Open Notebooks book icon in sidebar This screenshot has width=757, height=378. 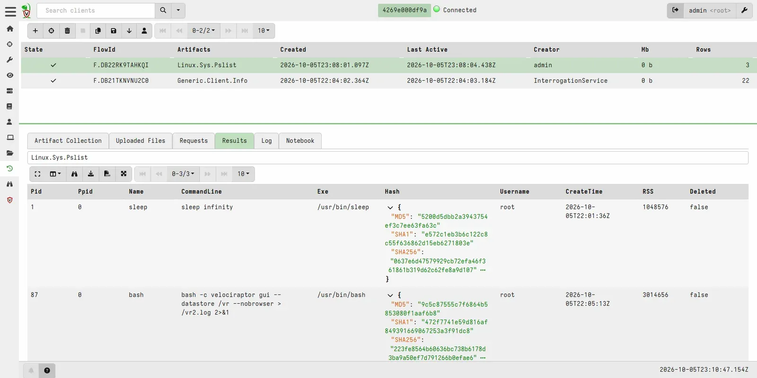pyautogui.click(x=9, y=106)
